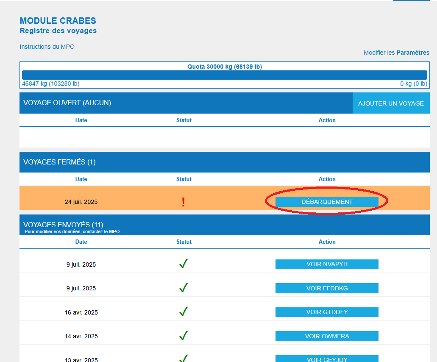Click green checkmark in the NVAPYH row
The width and height of the screenshot is (437, 362).
184,264
